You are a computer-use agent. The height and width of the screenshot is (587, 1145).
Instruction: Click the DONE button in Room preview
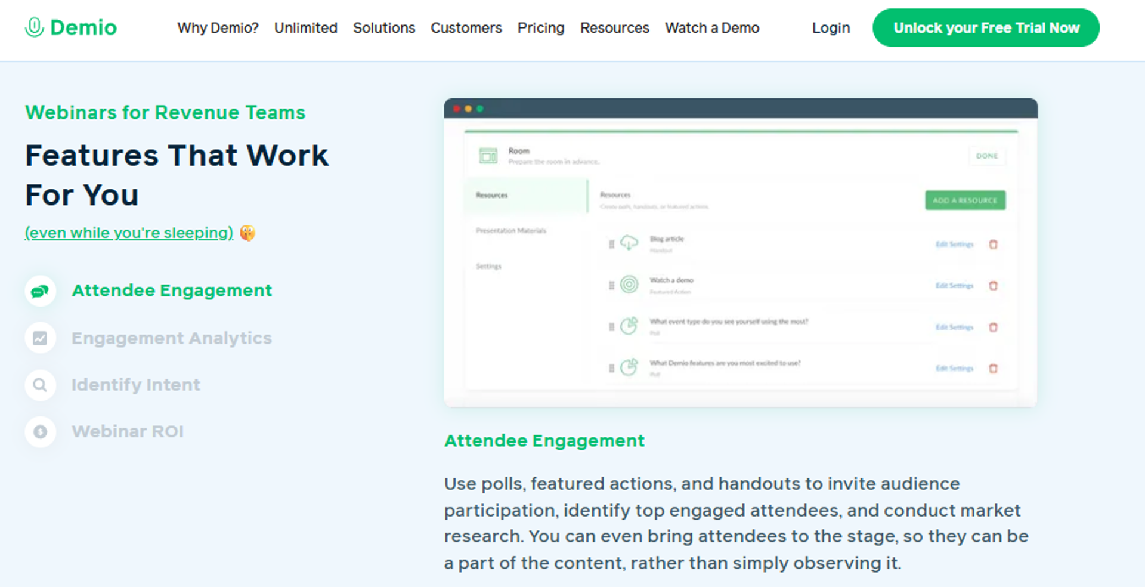[987, 156]
